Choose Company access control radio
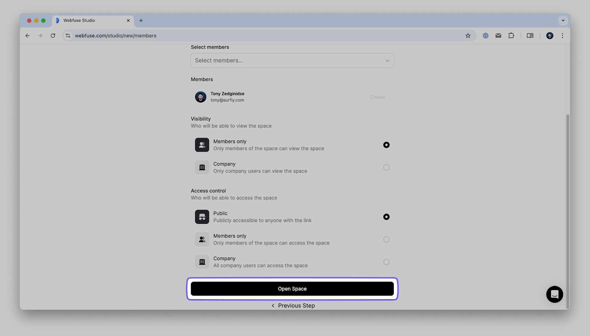Viewport: 590px width, 336px height. click(386, 262)
